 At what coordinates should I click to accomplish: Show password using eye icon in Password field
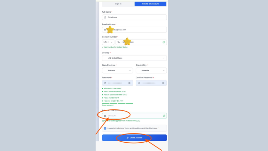129,83
